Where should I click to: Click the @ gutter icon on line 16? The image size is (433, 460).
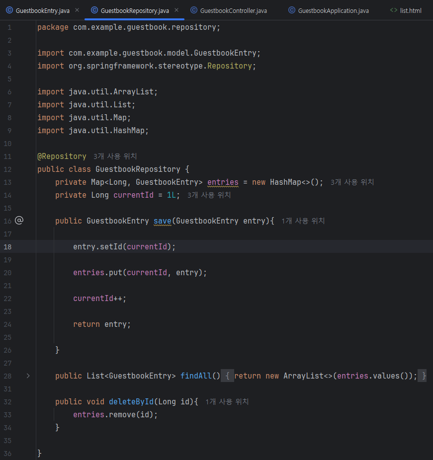point(19,221)
